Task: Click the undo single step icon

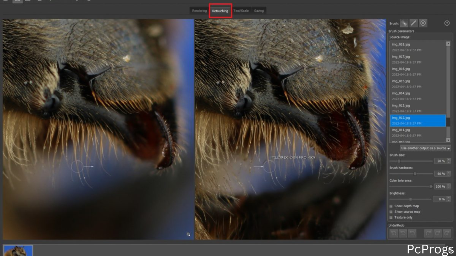Action: point(412,234)
